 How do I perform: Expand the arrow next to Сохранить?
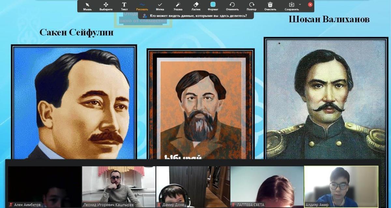pos(300,5)
